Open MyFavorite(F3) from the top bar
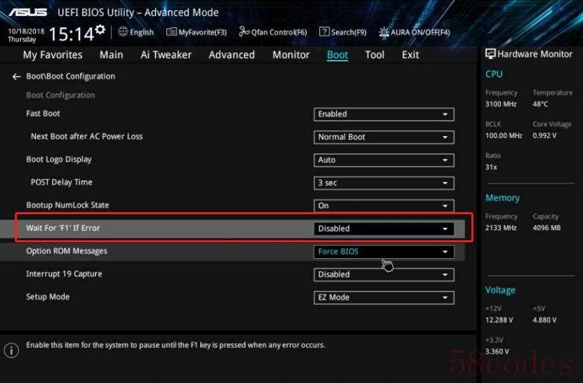Viewport: 583px width, 383px height. (x=172, y=32)
